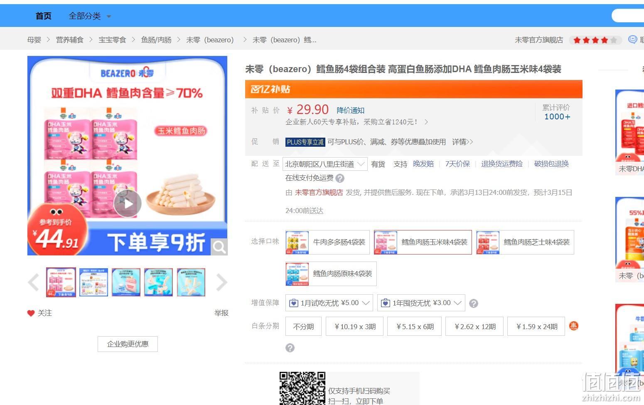Screen dimensions: 644x405
Task: Click 举报 link
Action: (x=221, y=313)
